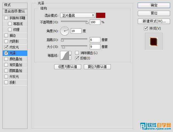Expand the contour dropdown arrow
173x132 pixels.
70,55
